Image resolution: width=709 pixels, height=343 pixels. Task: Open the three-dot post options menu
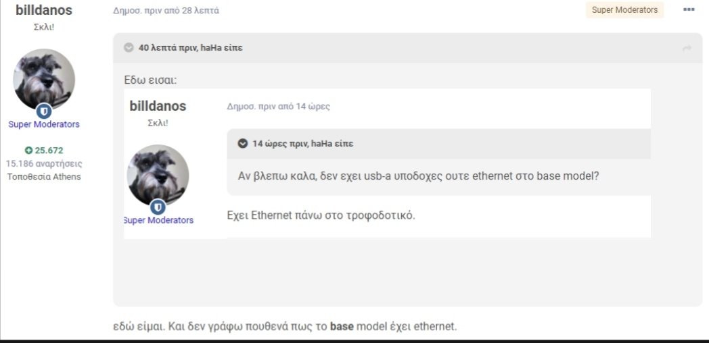tap(689, 9)
